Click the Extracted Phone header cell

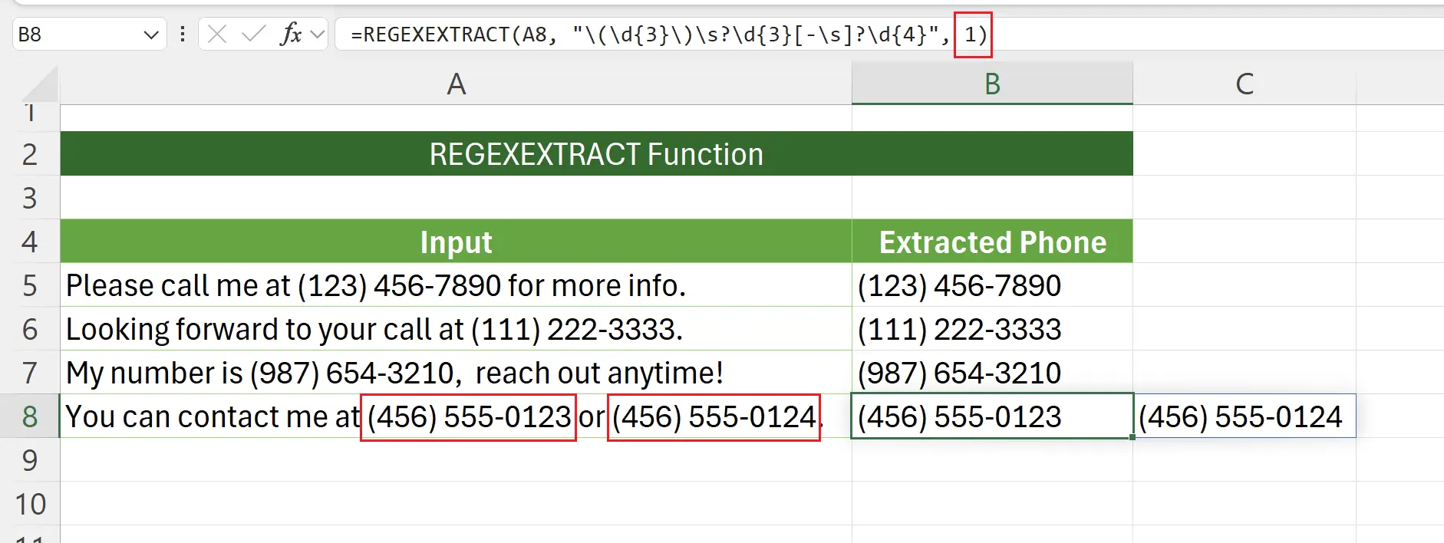tap(992, 242)
